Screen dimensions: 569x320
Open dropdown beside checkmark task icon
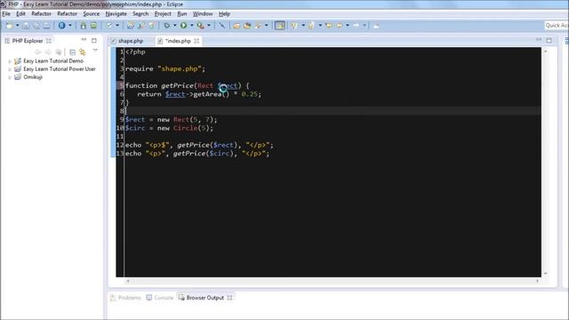[x=116, y=26]
